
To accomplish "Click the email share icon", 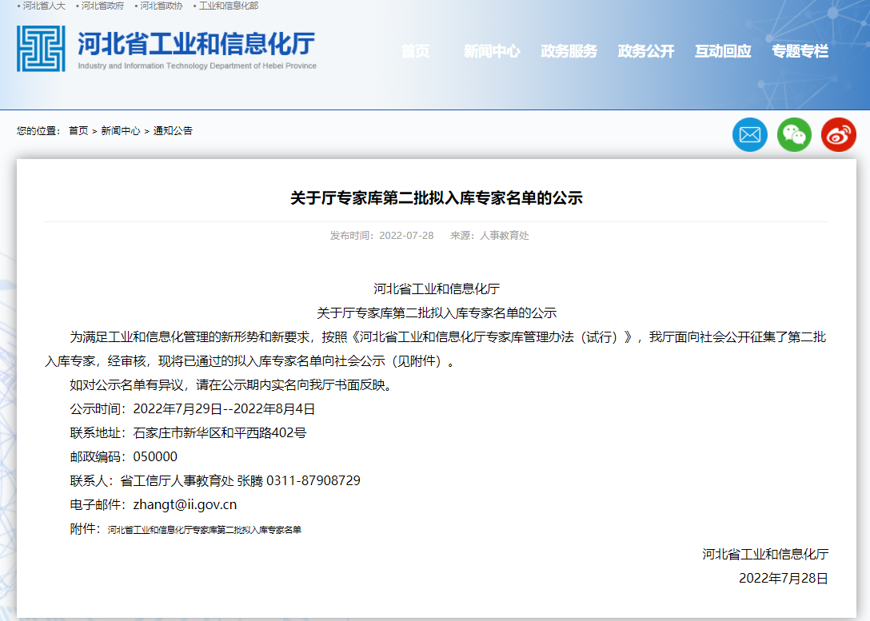I will click(749, 135).
